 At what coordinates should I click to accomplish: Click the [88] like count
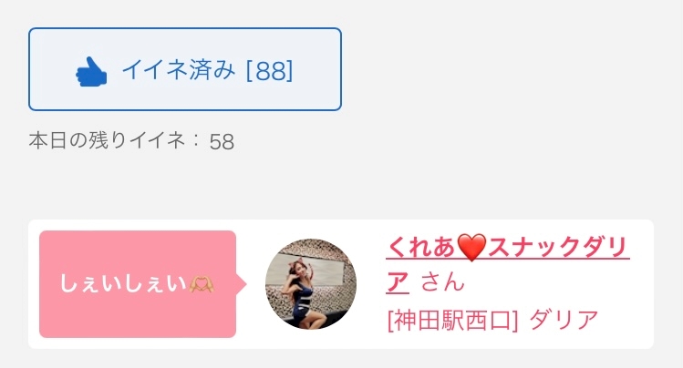(270, 71)
